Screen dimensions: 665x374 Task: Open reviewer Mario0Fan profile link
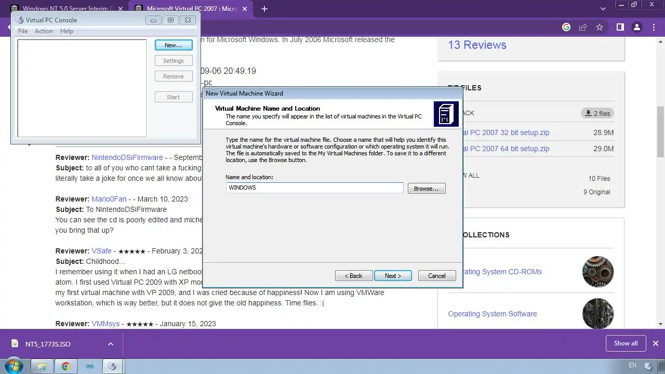point(109,199)
